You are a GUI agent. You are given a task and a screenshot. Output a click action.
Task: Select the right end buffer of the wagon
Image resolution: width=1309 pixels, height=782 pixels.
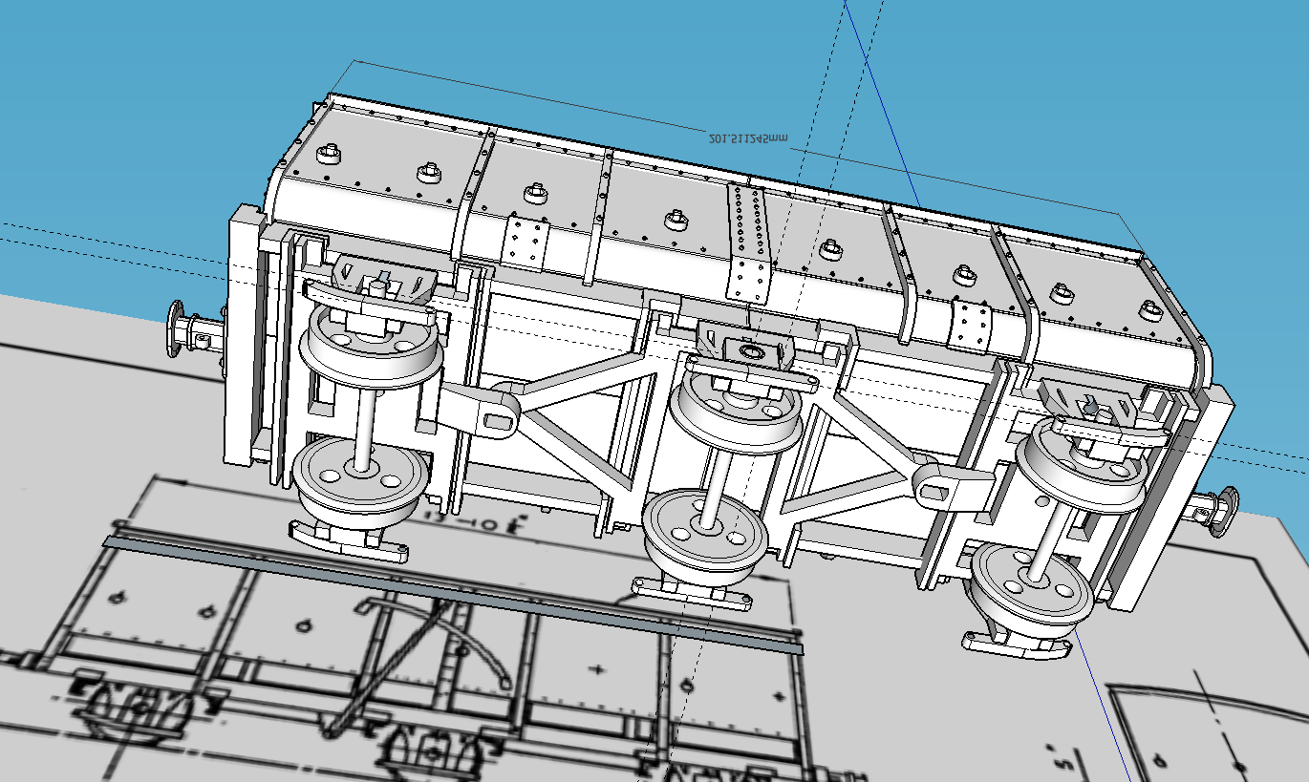pos(1215,508)
